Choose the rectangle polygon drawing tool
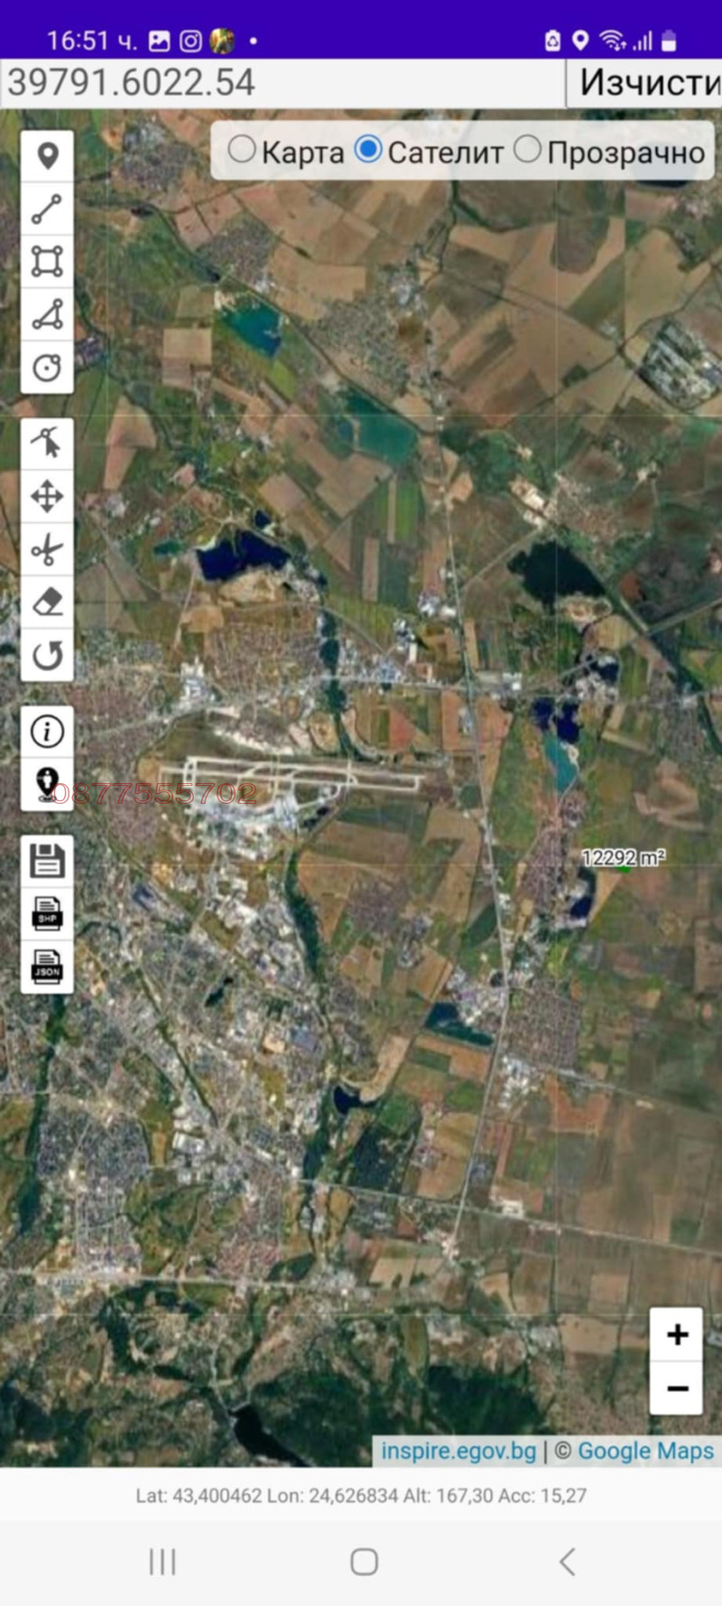Image resolution: width=722 pixels, height=1606 pixels. pyautogui.click(x=47, y=261)
